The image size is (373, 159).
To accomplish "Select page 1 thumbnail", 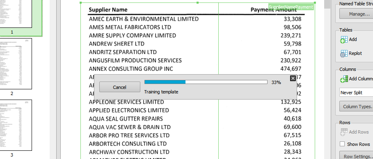I will click(x=16, y=14).
